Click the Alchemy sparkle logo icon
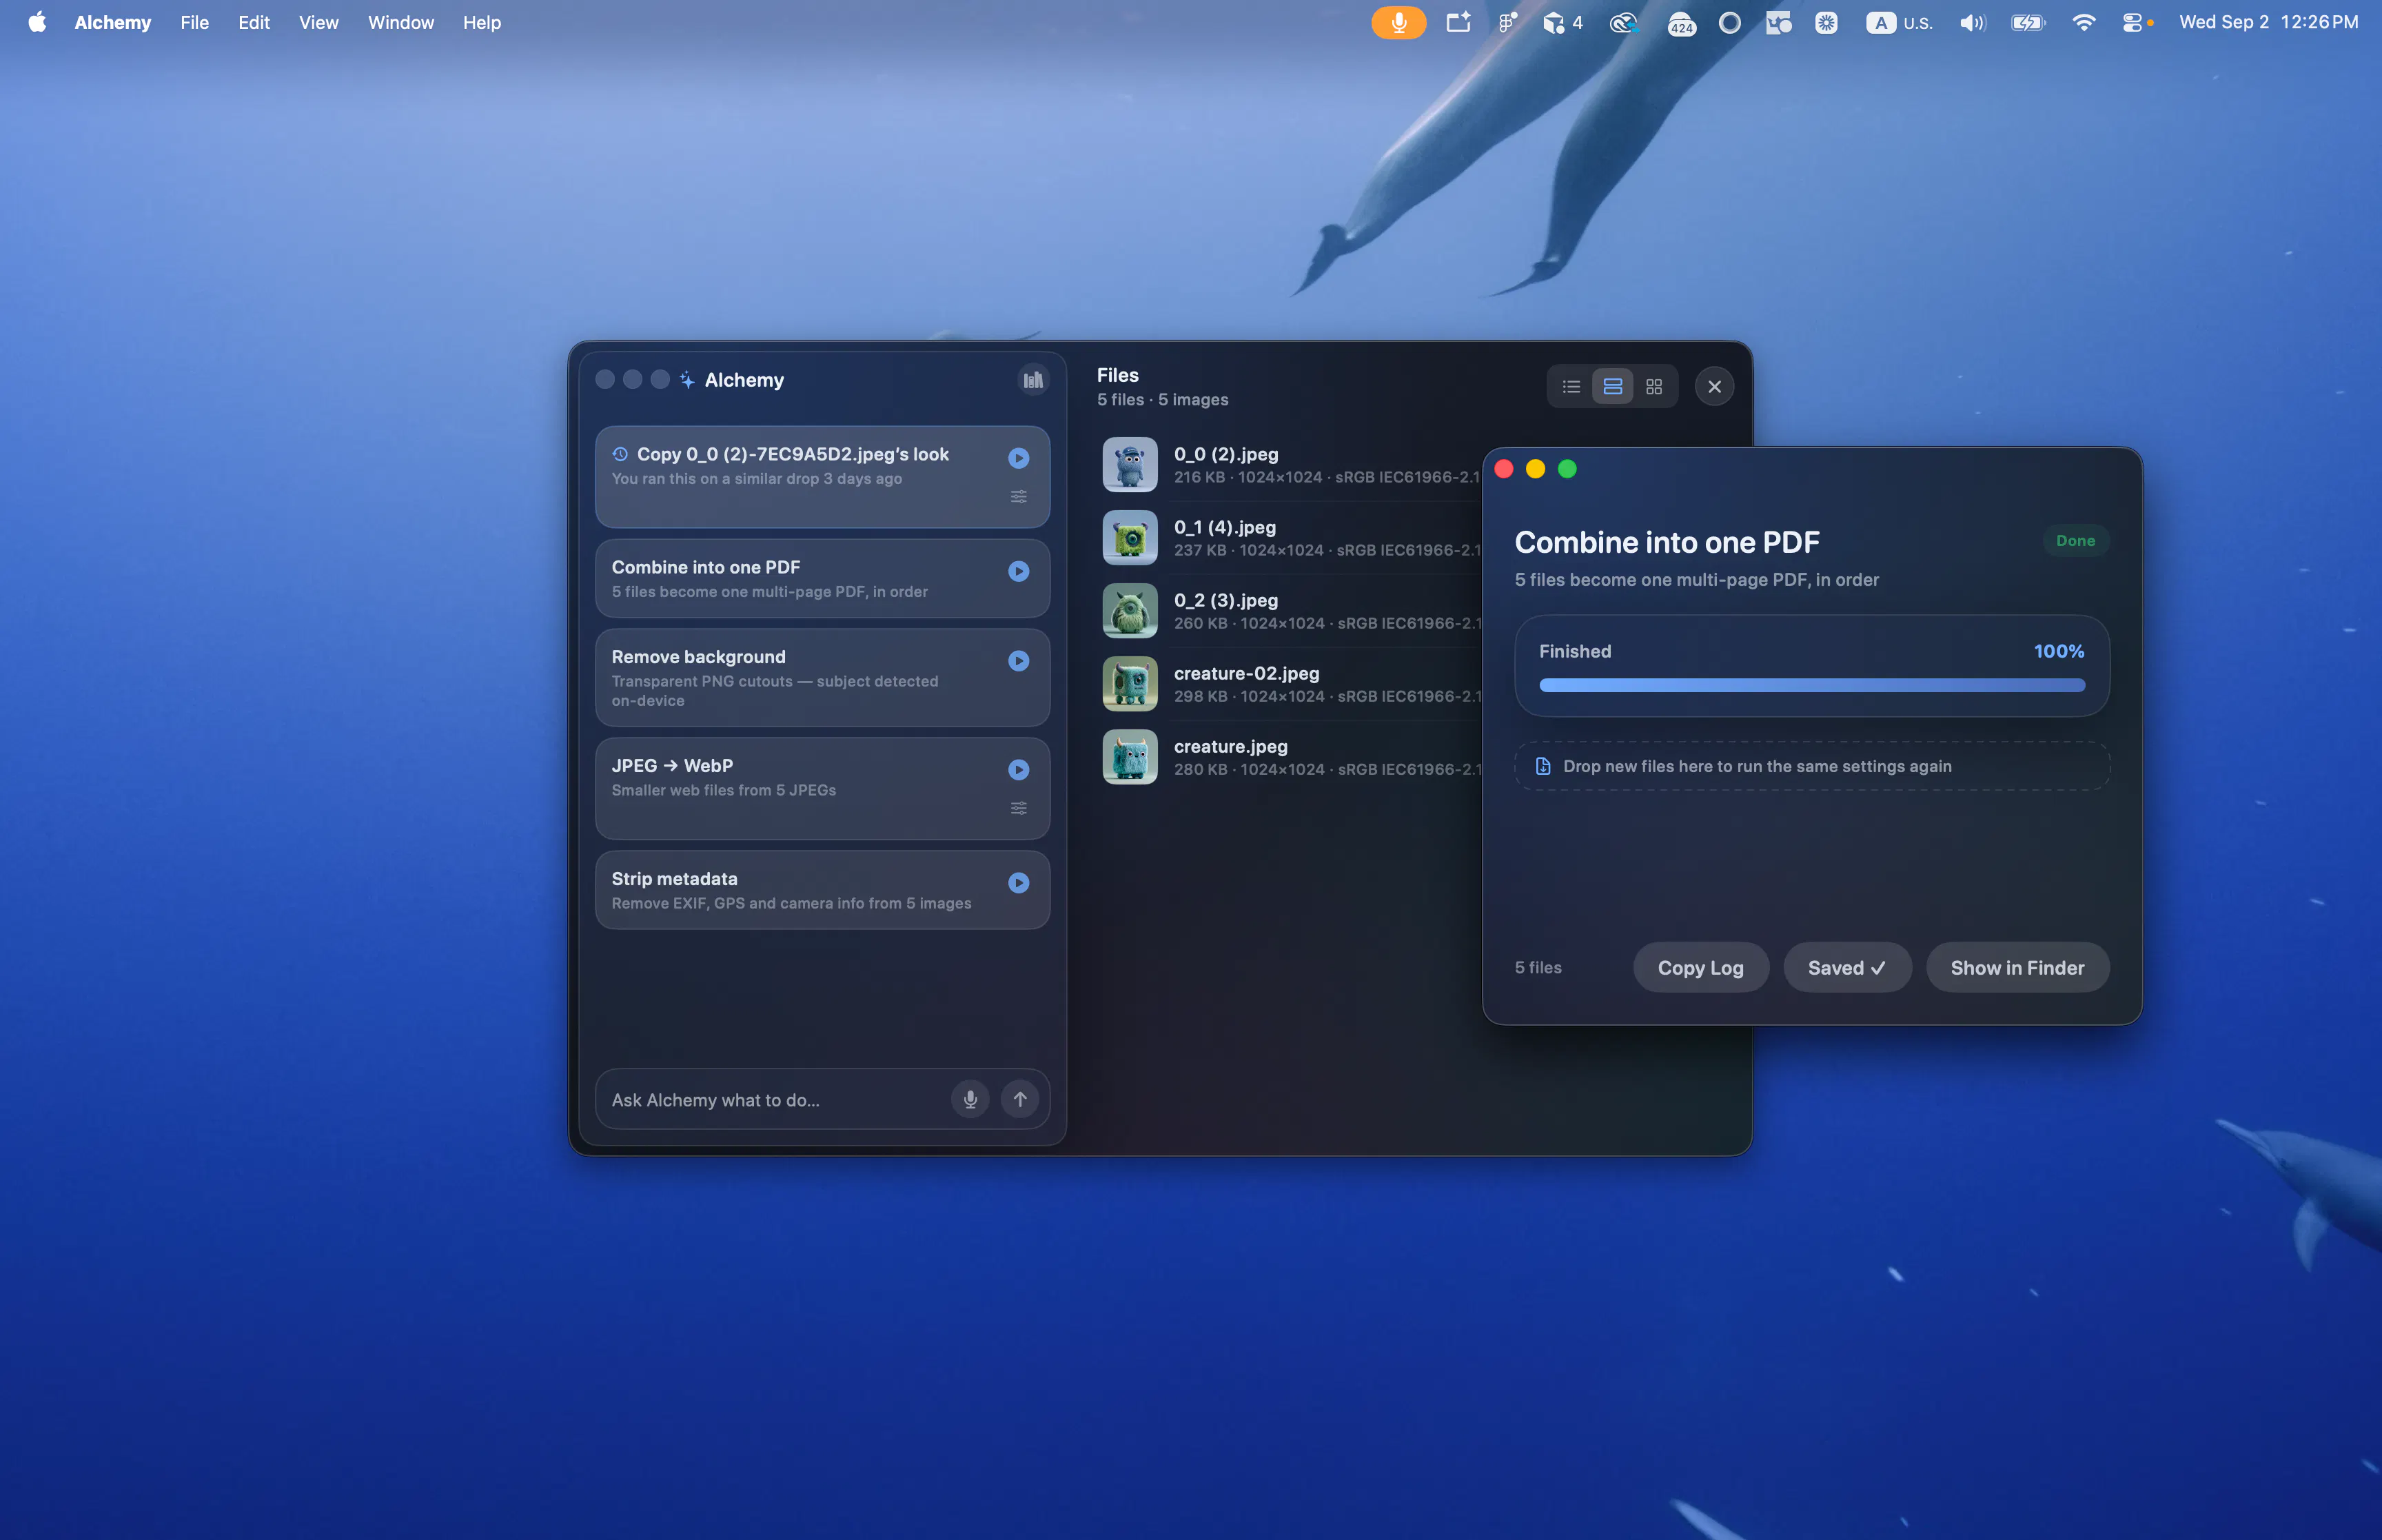This screenshot has width=2382, height=1540. [x=688, y=380]
